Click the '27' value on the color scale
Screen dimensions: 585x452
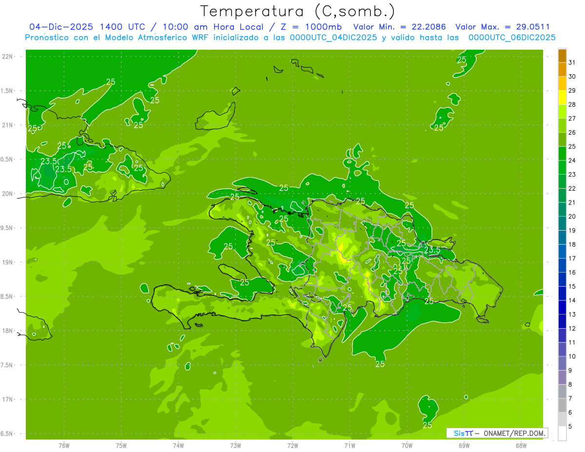point(572,118)
